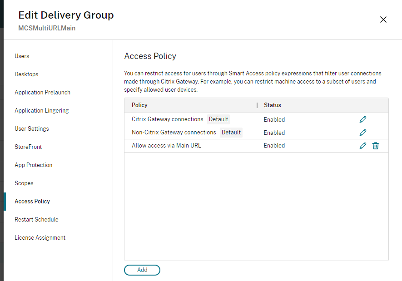Switch to Application Lingering settings

click(x=41, y=110)
